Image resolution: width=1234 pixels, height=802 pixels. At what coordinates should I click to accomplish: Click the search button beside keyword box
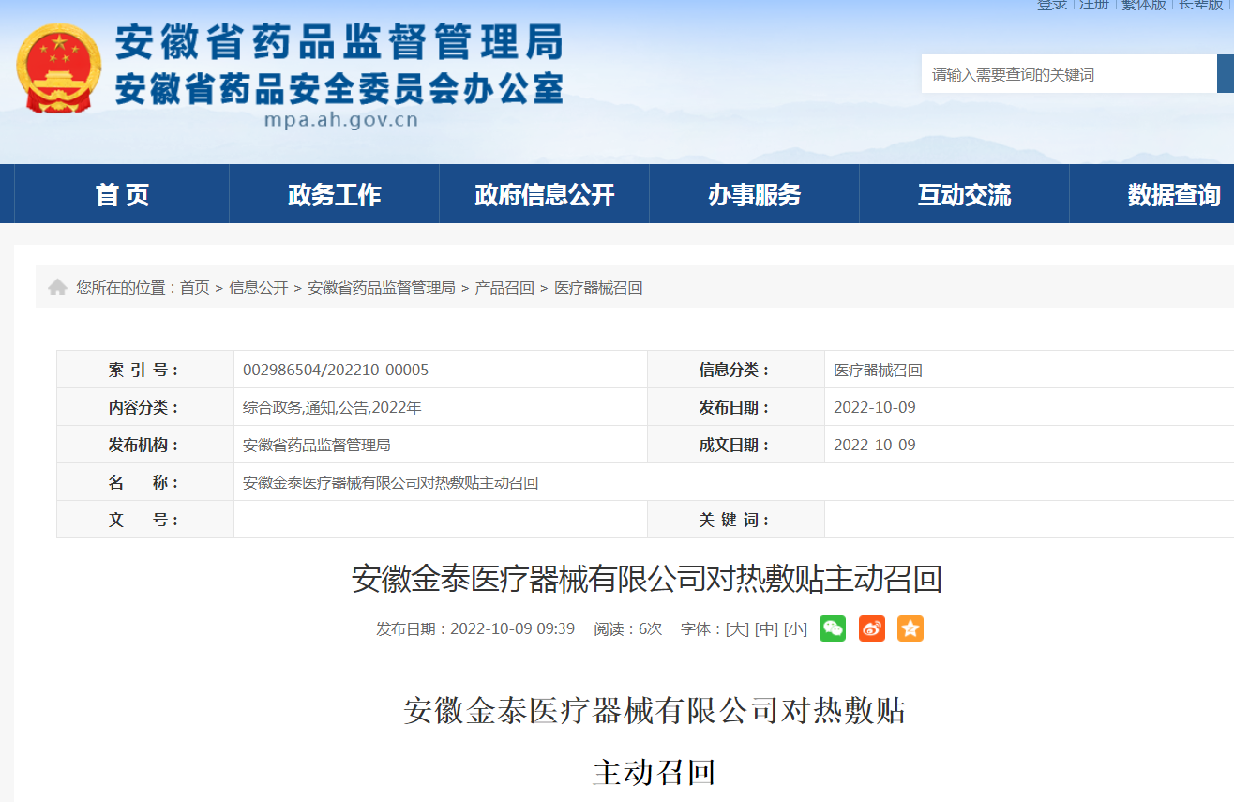click(1226, 74)
